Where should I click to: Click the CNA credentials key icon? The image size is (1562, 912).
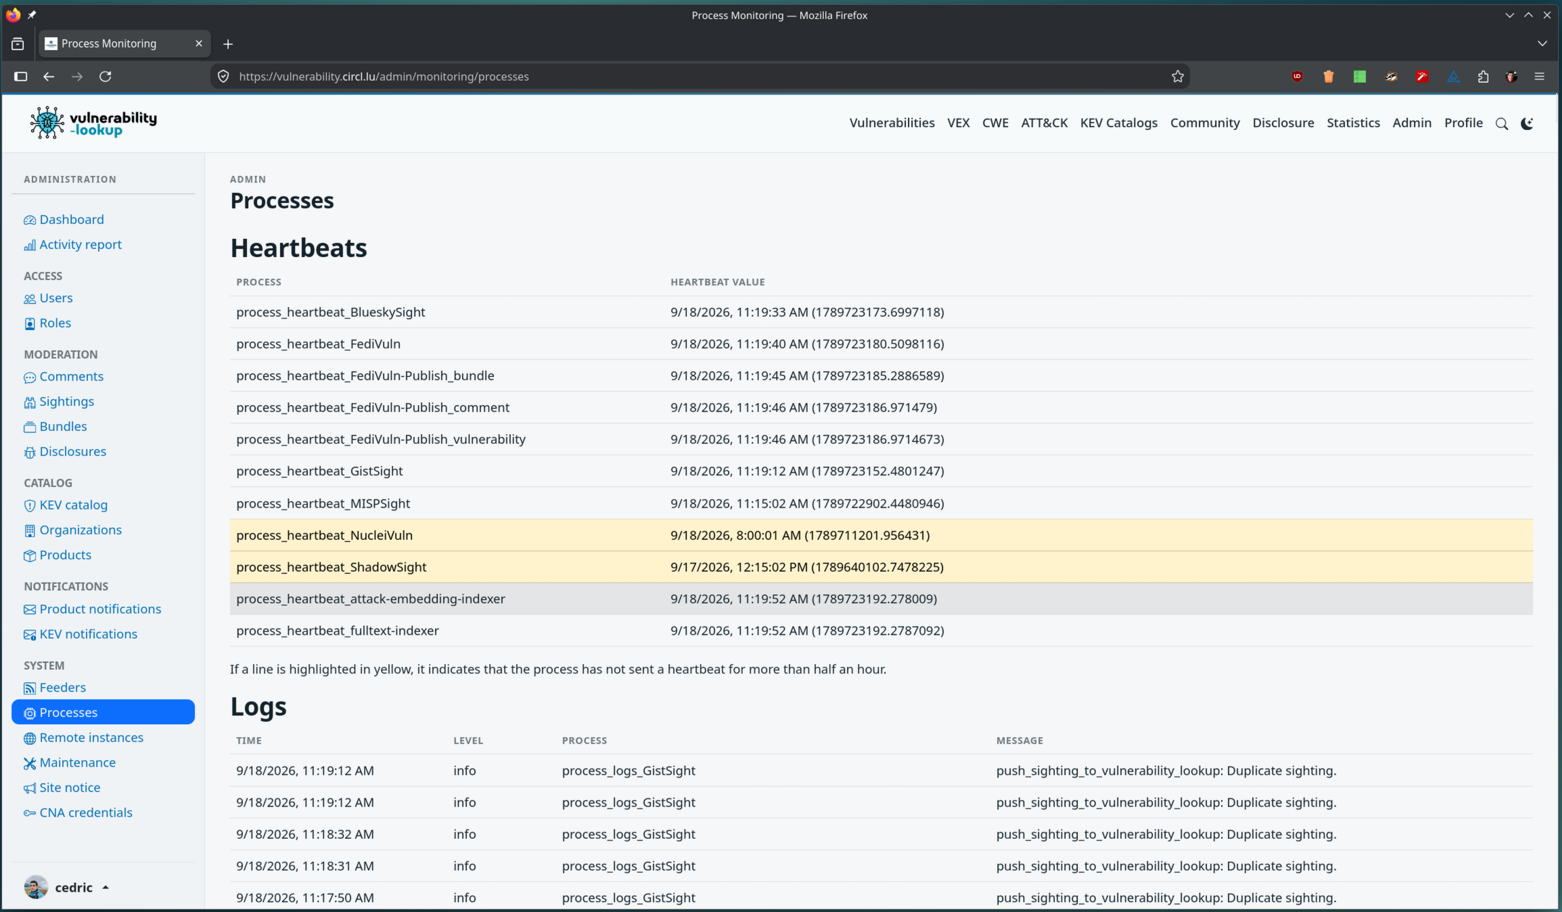(30, 813)
